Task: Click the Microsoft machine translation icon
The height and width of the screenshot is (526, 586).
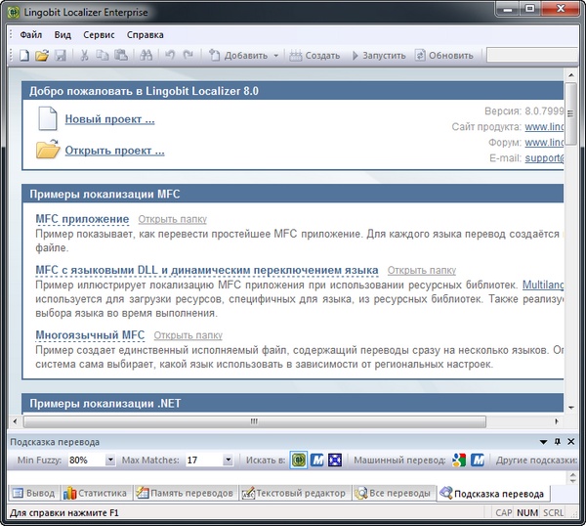Action: click(478, 460)
